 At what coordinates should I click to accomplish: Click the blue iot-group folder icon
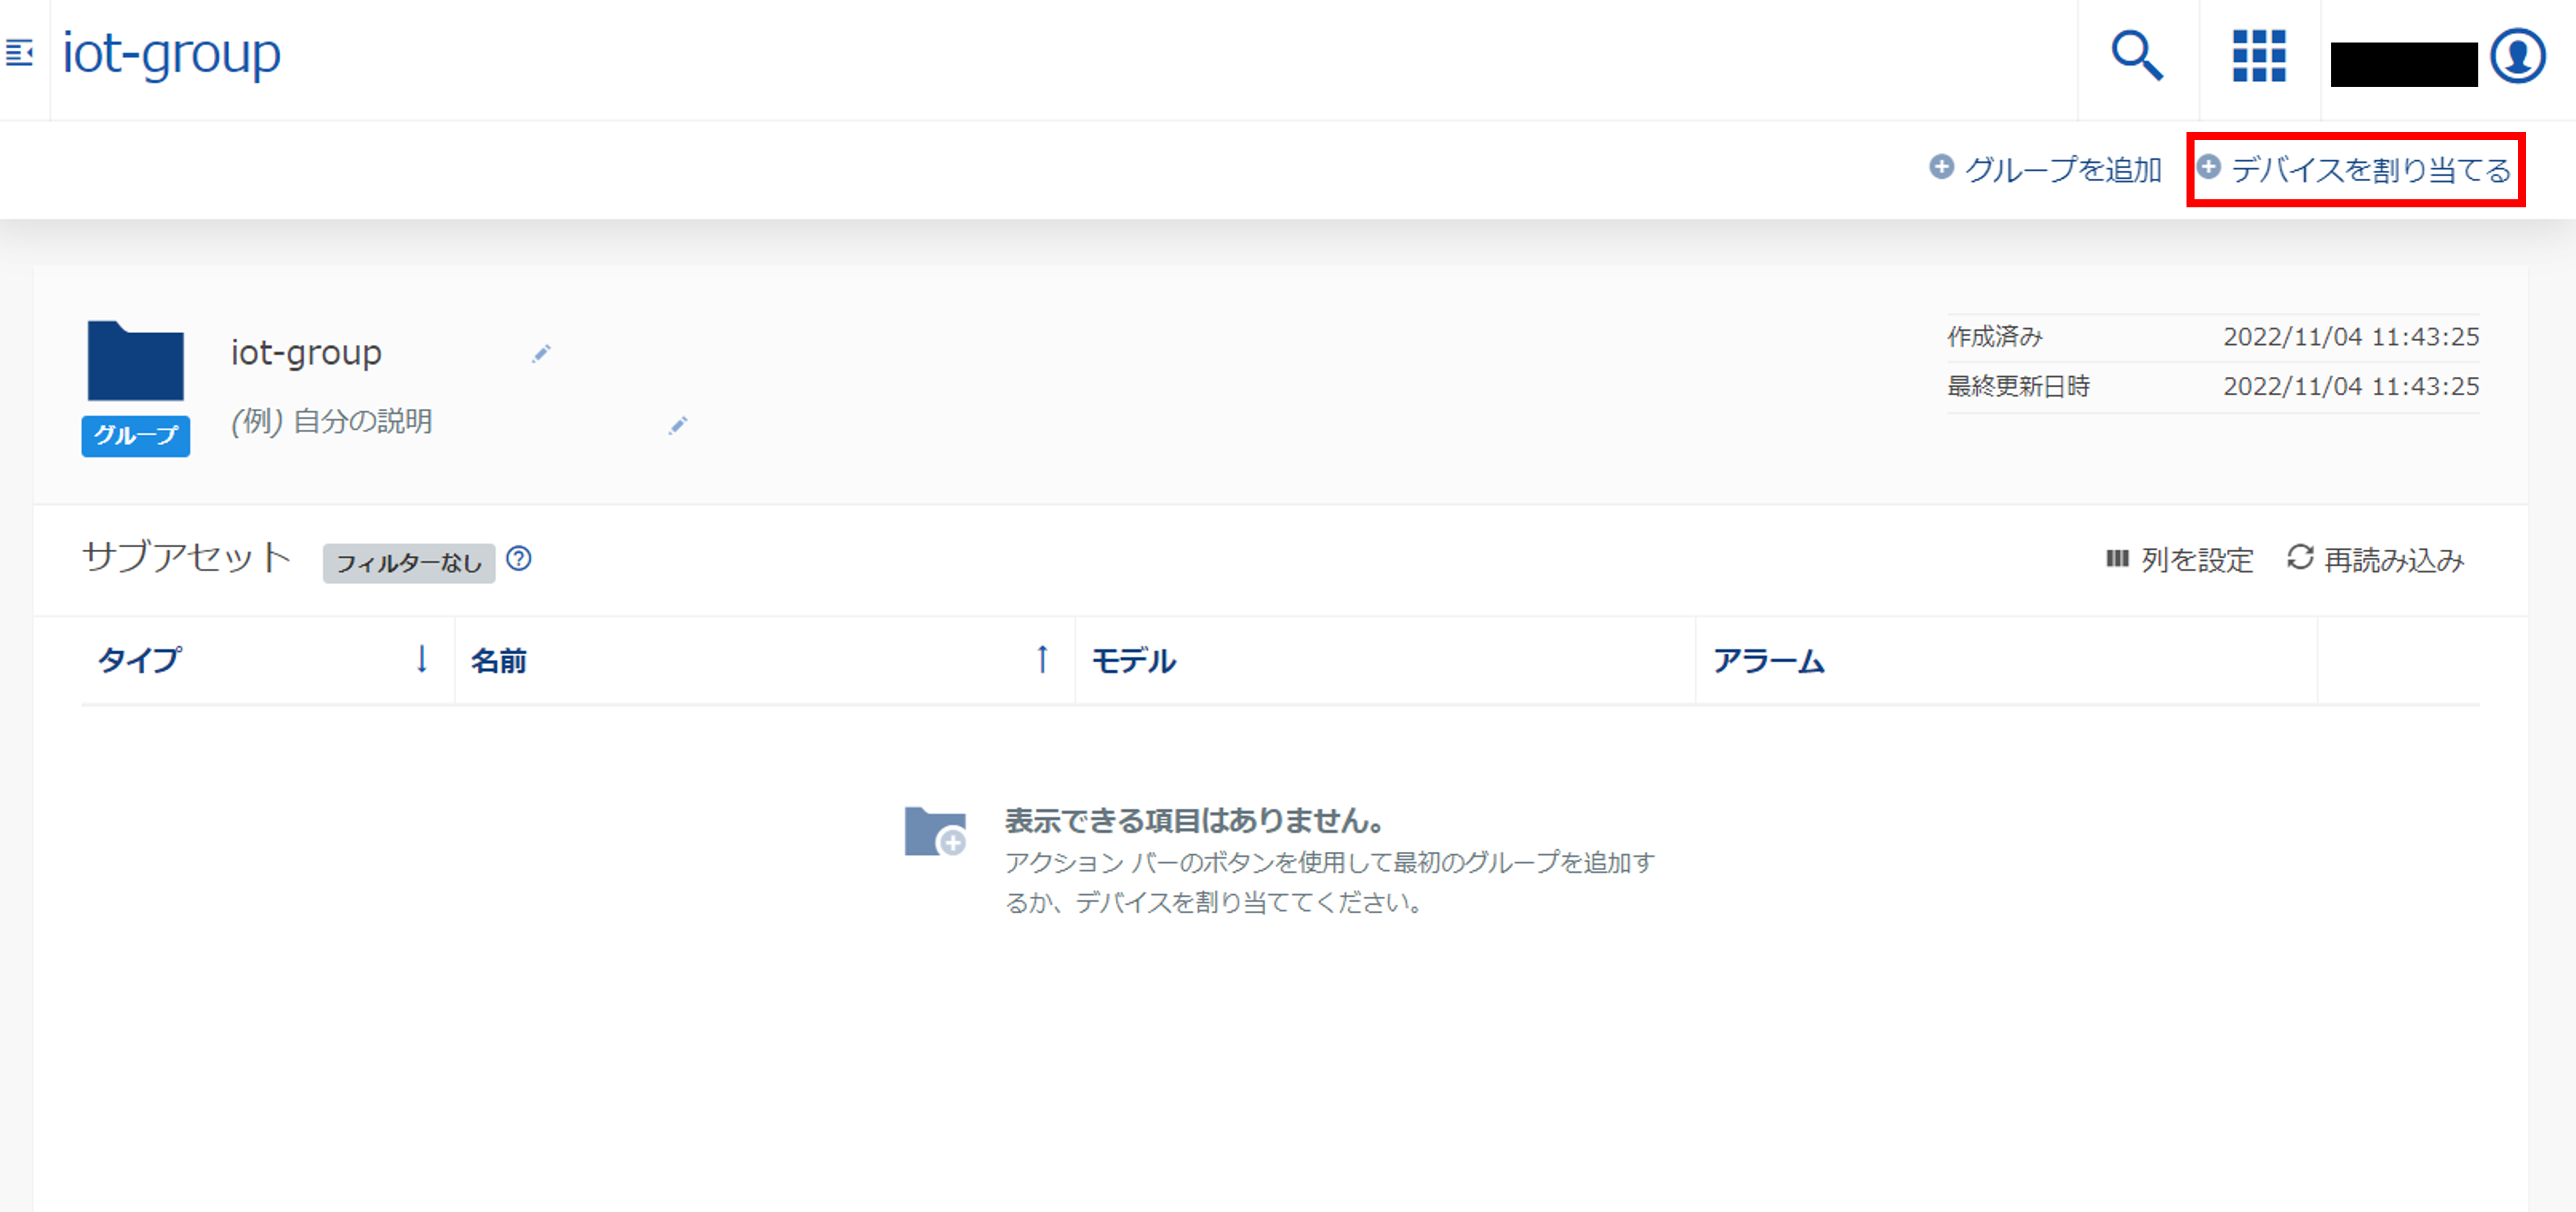[136, 362]
